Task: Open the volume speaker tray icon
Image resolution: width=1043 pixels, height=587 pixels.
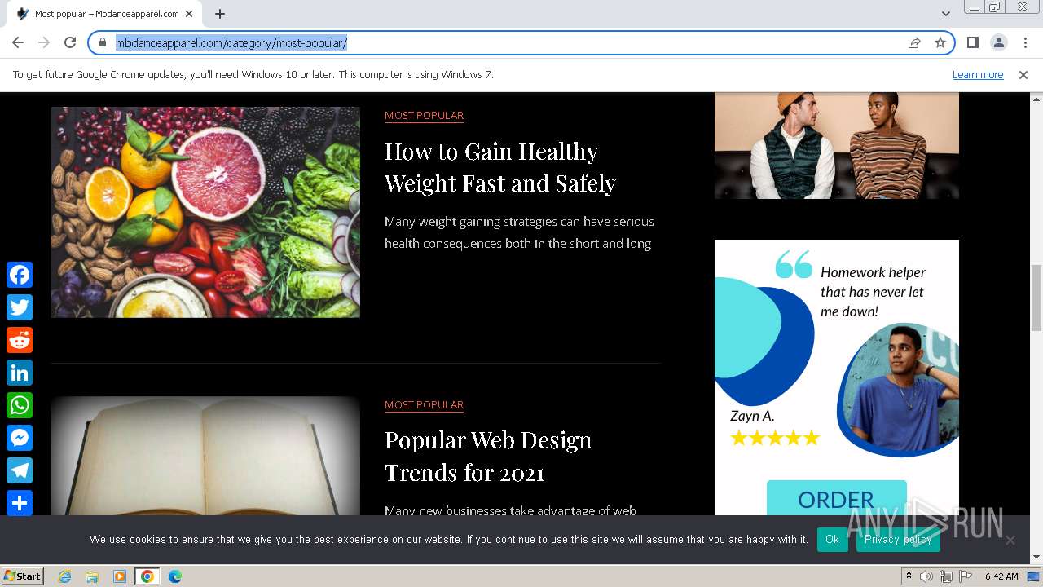Action: click(x=926, y=576)
